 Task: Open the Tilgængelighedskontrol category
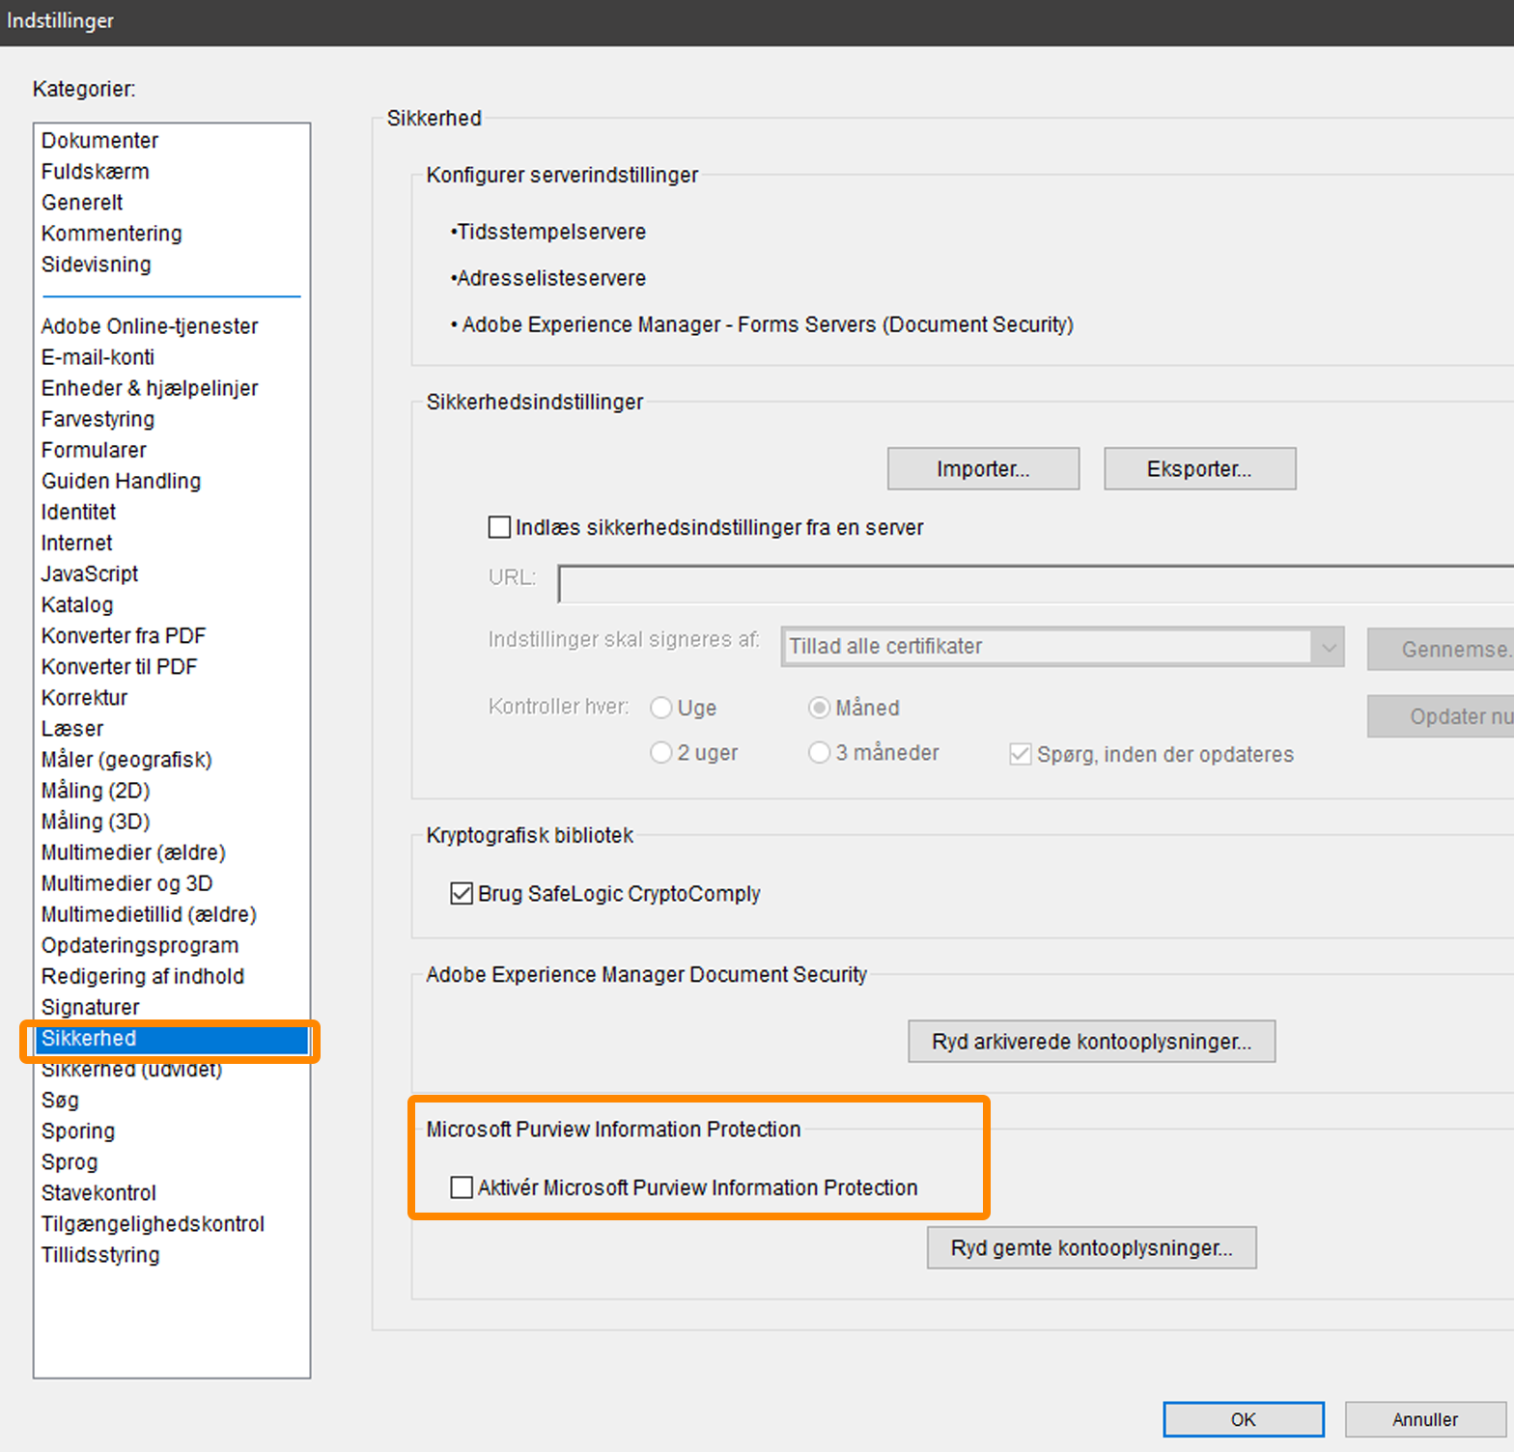click(x=153, y=1224)
